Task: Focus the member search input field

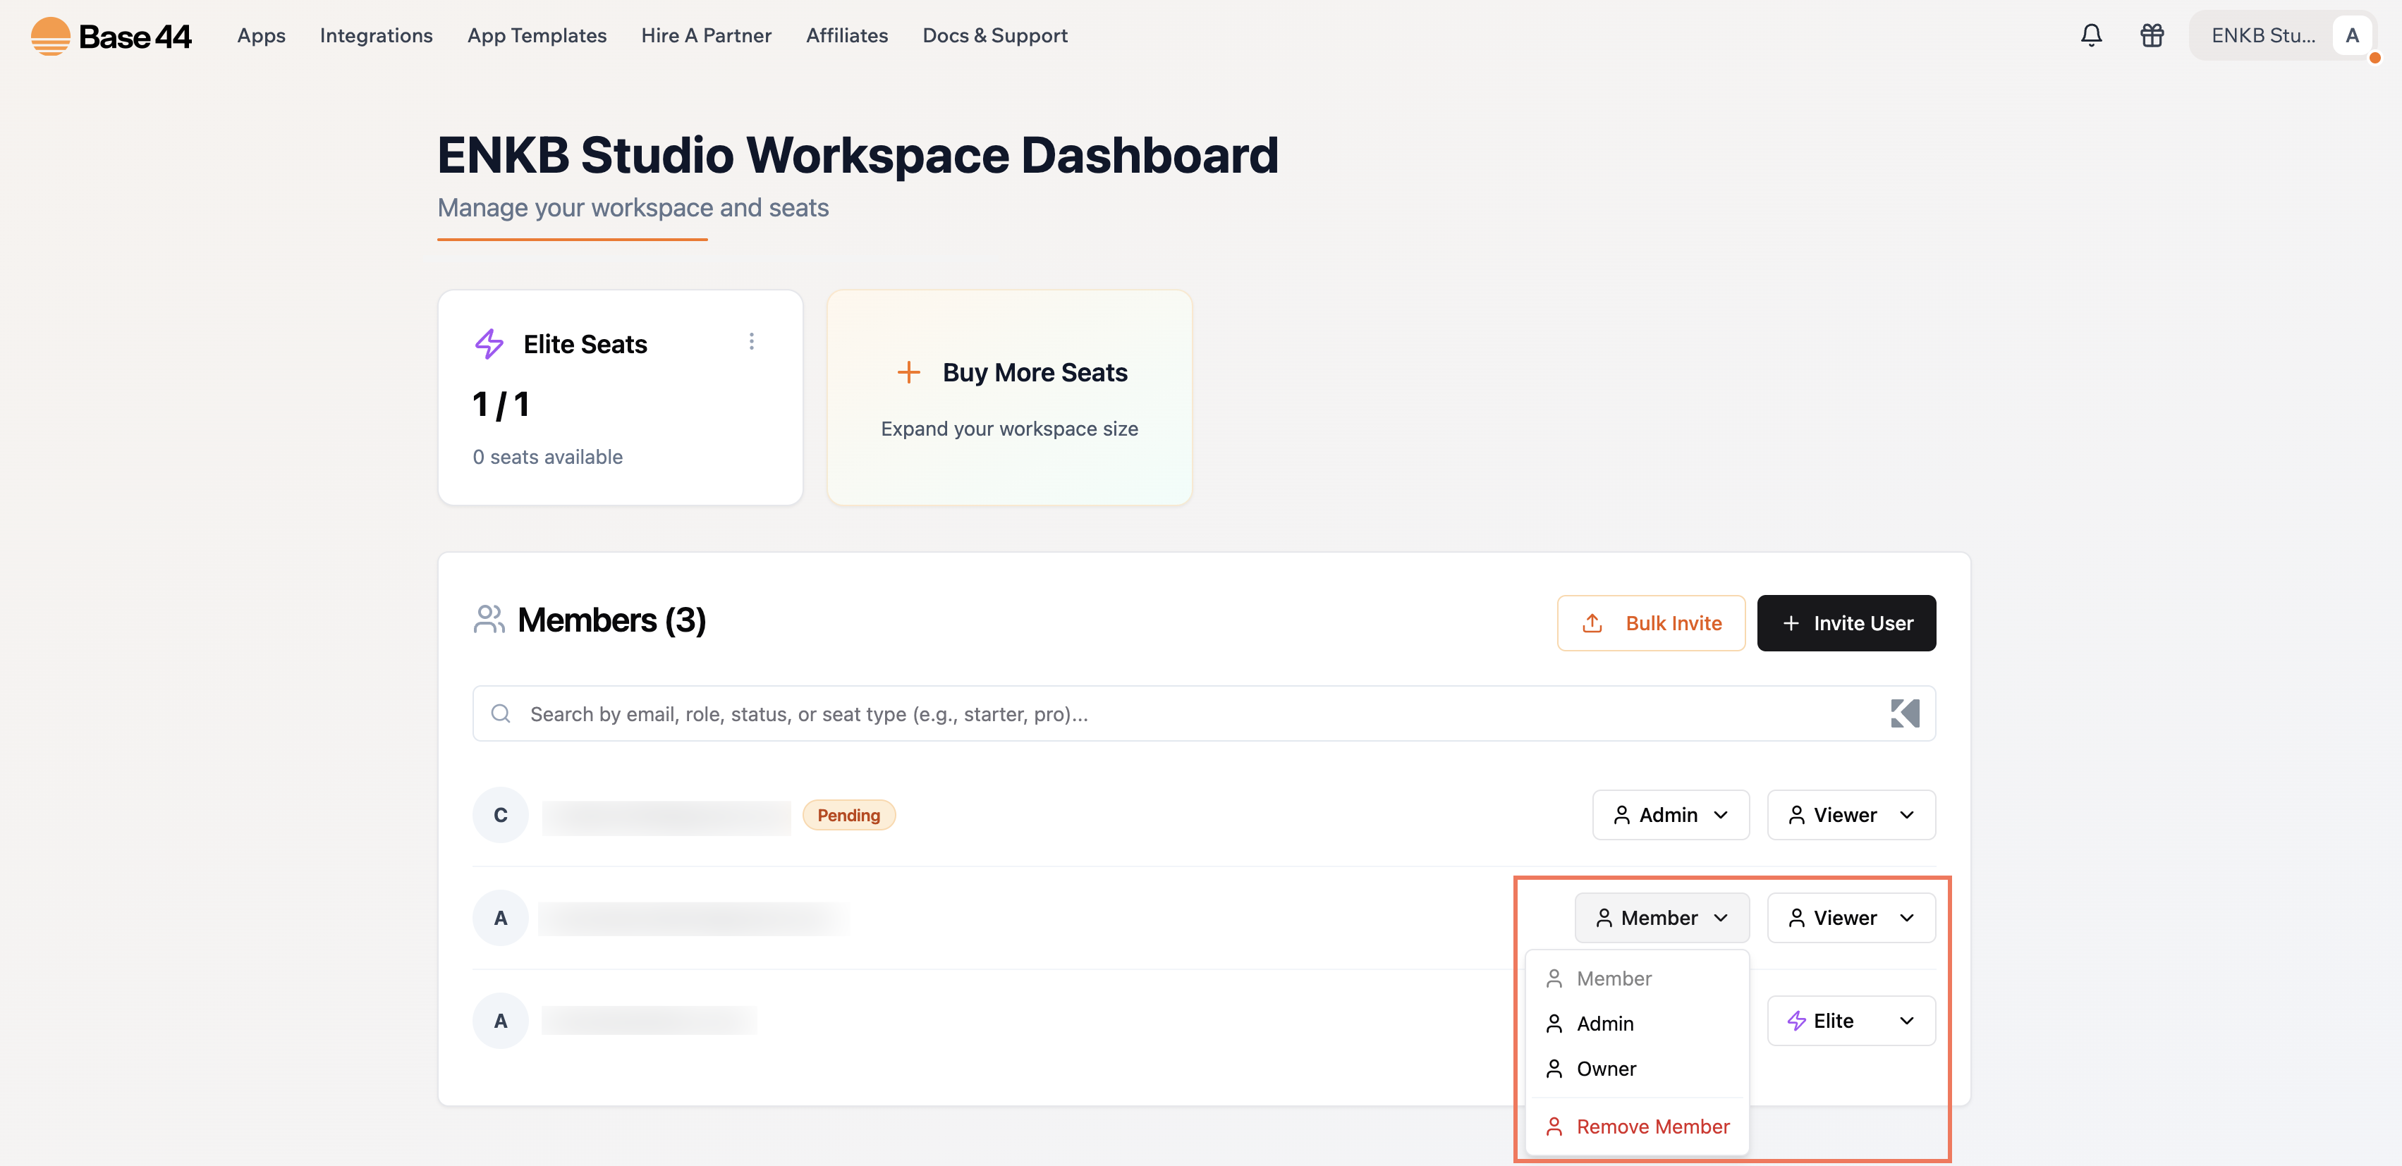Action: coord(1119,714)
